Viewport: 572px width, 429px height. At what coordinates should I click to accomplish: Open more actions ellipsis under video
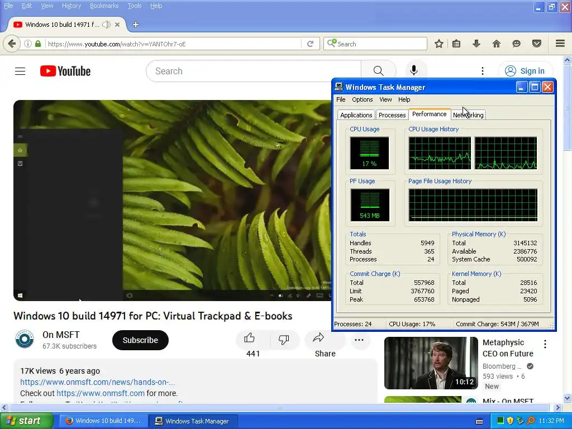coord(359,340)
